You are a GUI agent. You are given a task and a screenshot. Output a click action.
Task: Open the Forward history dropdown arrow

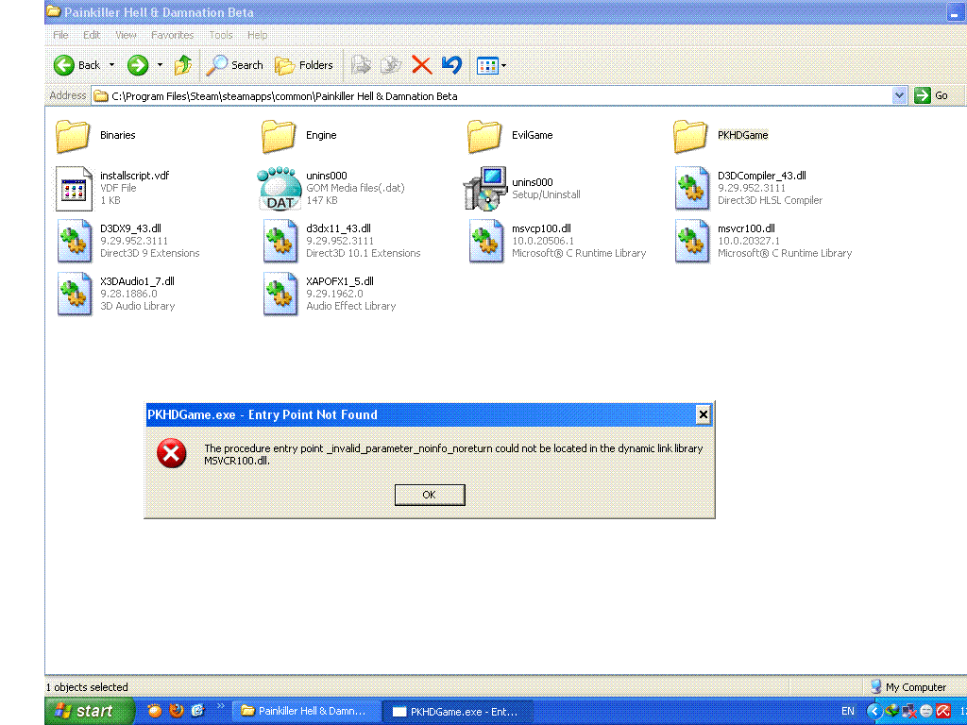160,65
